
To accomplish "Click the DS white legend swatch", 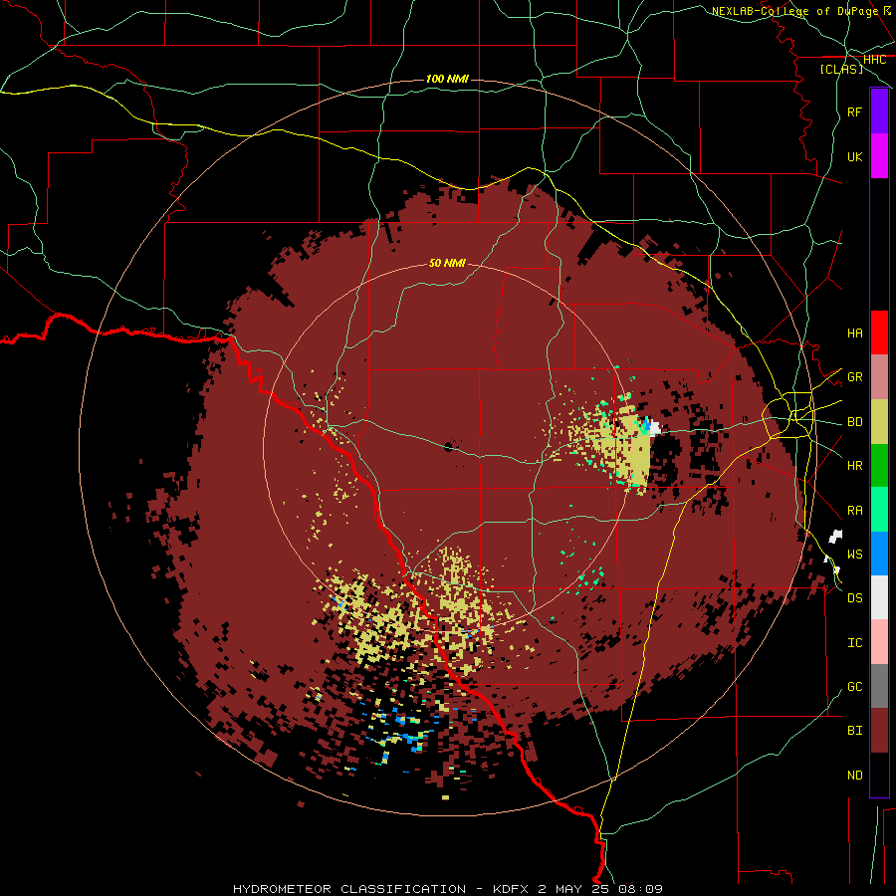I will (879, 597).
